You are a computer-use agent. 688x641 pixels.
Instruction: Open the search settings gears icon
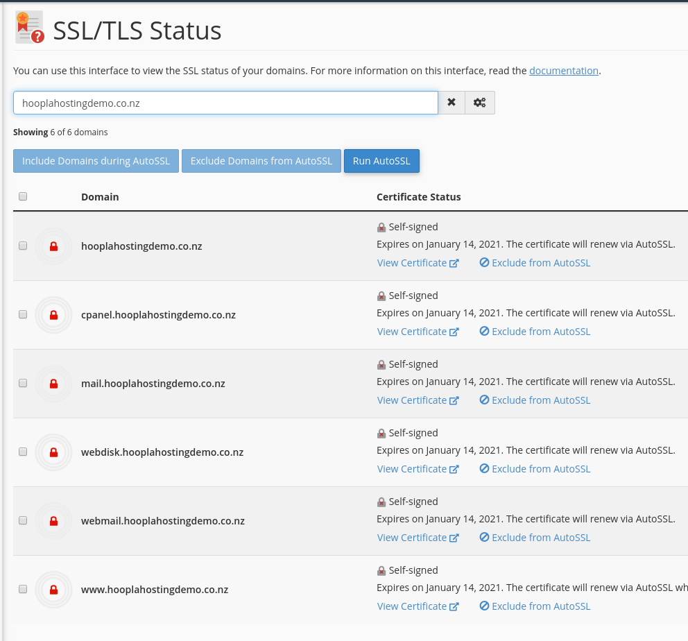479,103
